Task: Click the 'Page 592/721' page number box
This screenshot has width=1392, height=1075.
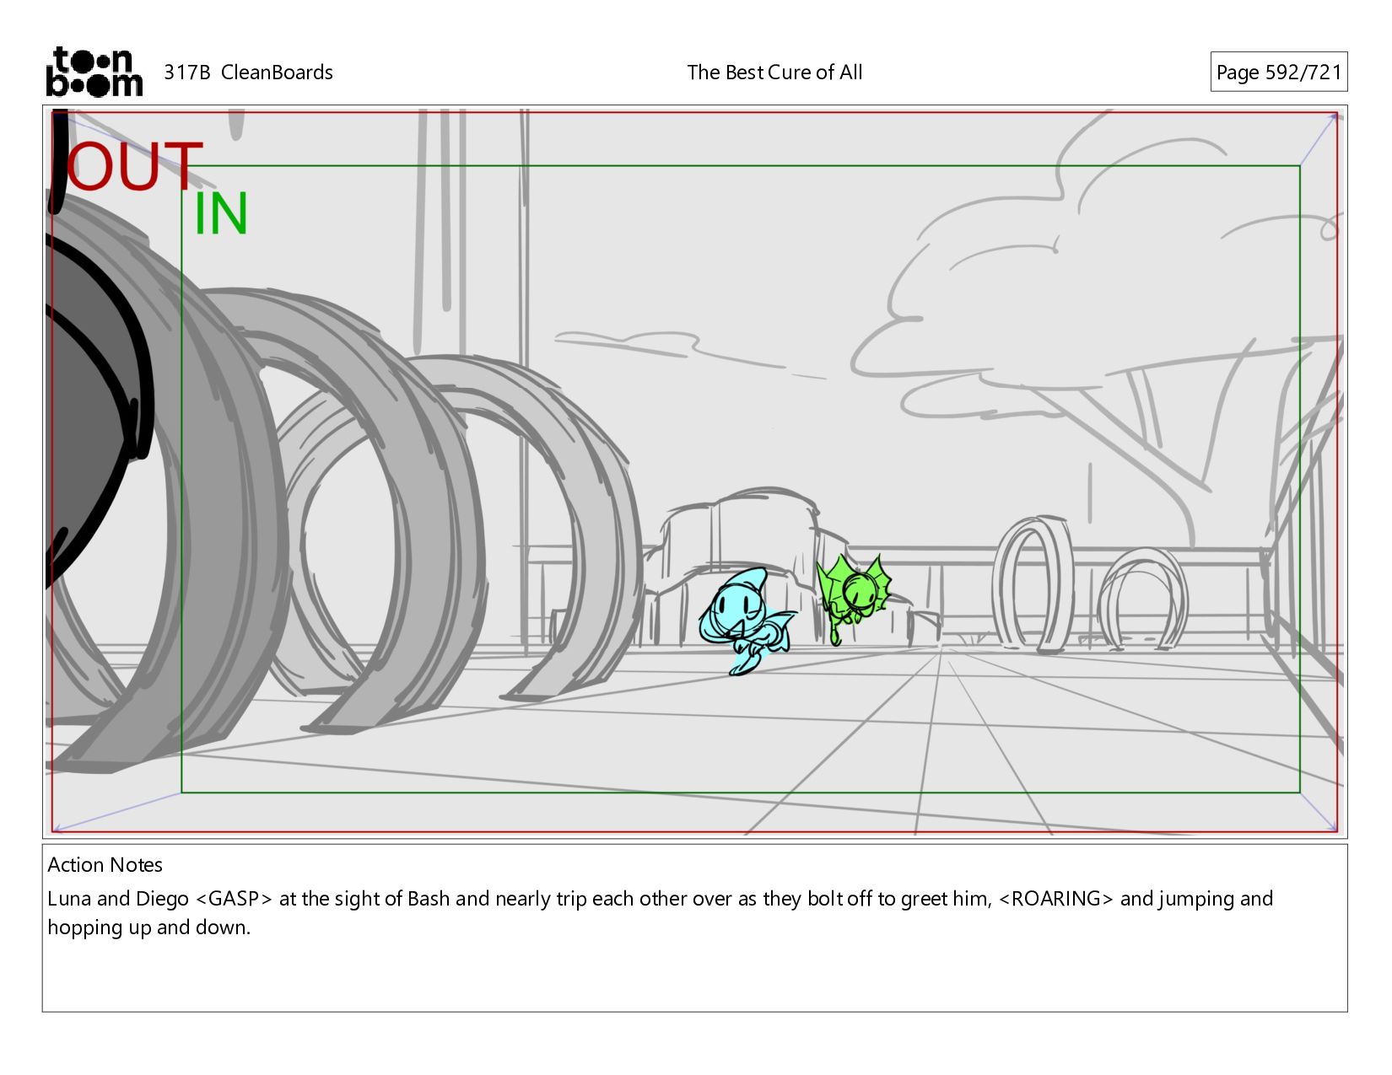Action: pos(1278,72)
